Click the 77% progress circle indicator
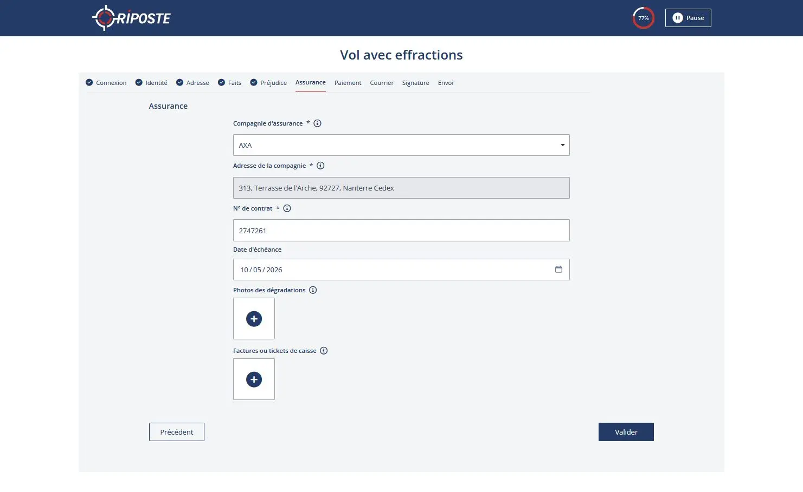This screenshot has width=803, height=492. click(643, 18)
